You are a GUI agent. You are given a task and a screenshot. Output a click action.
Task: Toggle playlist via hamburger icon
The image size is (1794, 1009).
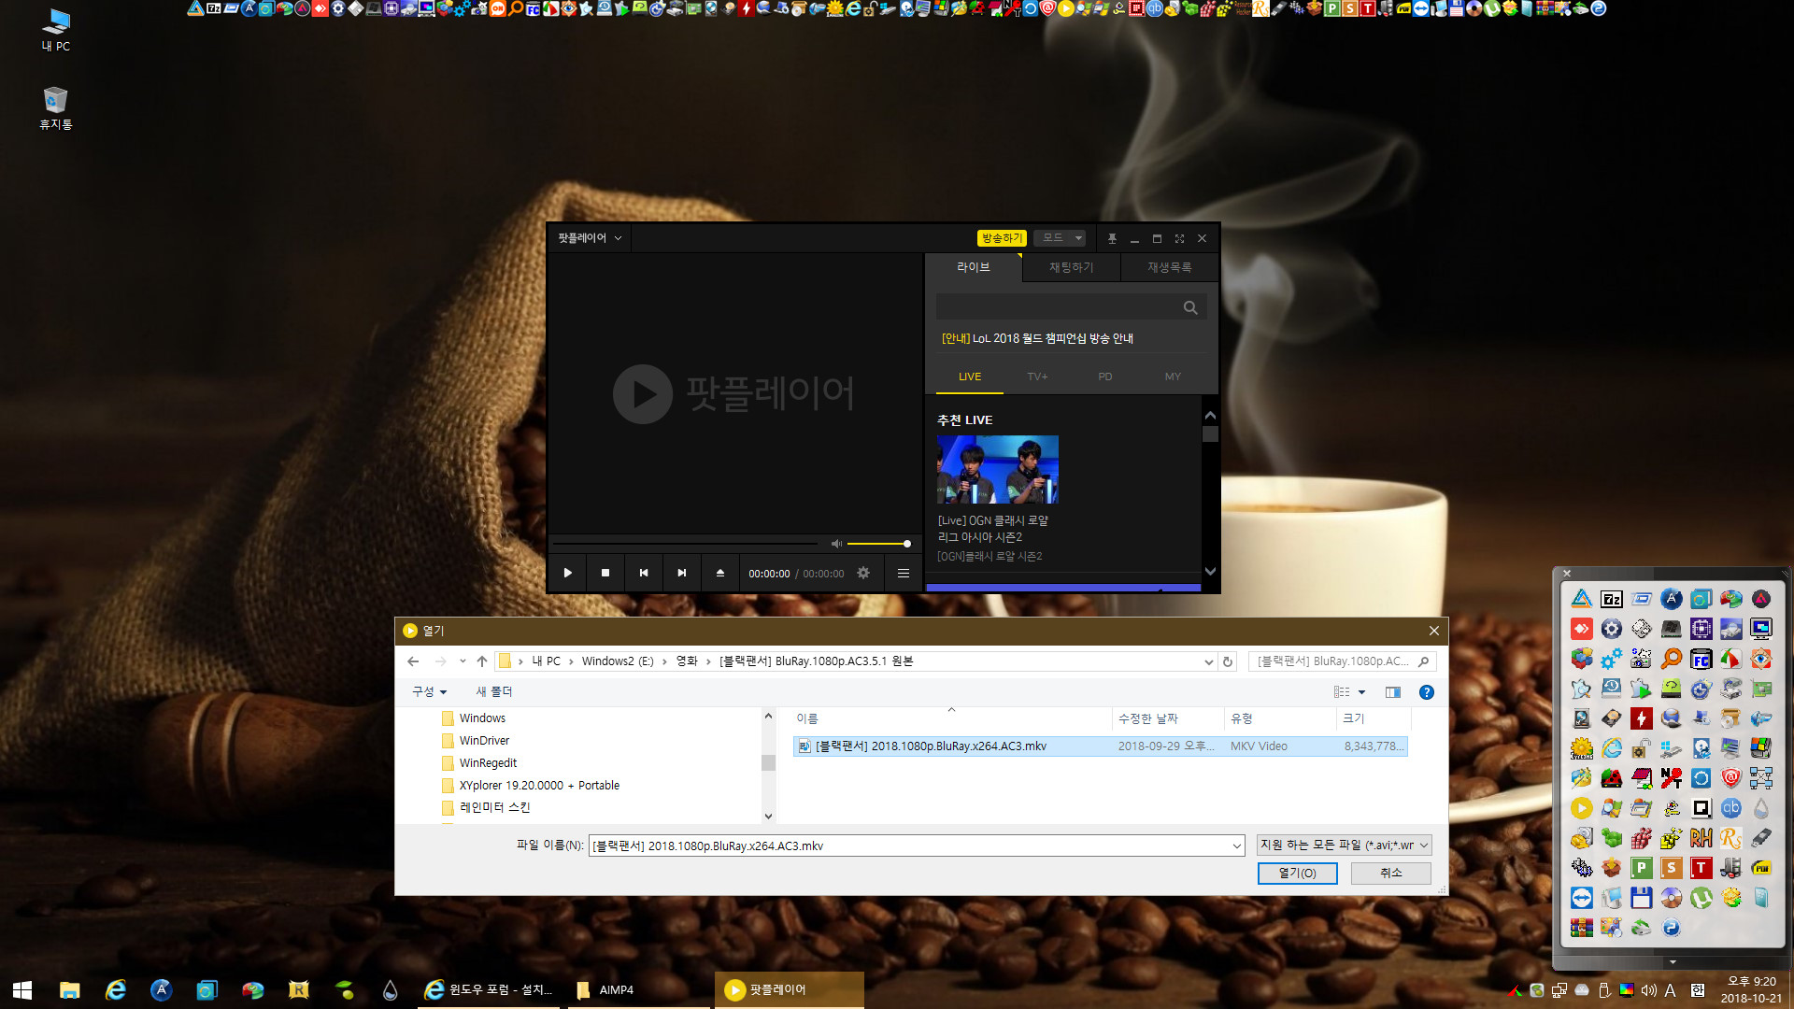coord(904,573)
